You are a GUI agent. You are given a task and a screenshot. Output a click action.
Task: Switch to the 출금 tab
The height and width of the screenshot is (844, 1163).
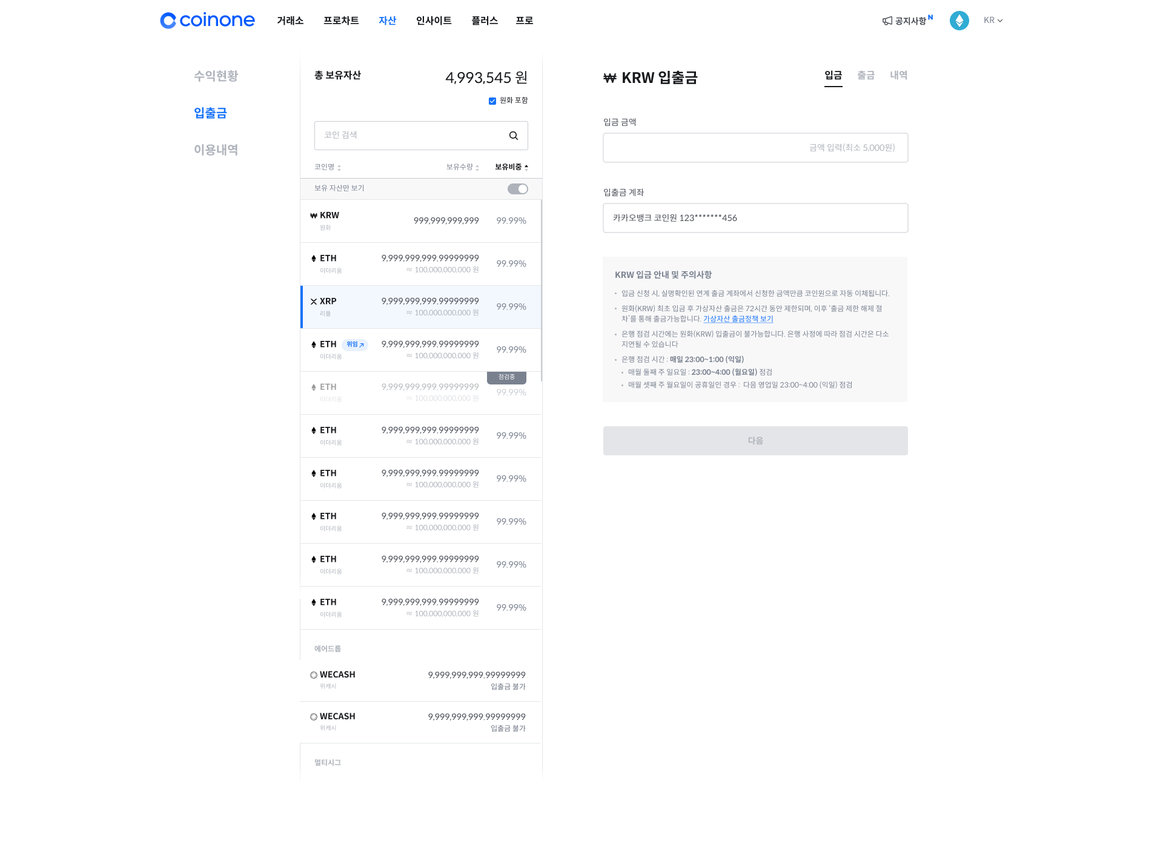point(866,76)
